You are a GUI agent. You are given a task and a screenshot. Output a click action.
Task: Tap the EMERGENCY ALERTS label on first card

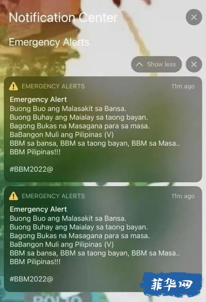(x=53, y=86)
